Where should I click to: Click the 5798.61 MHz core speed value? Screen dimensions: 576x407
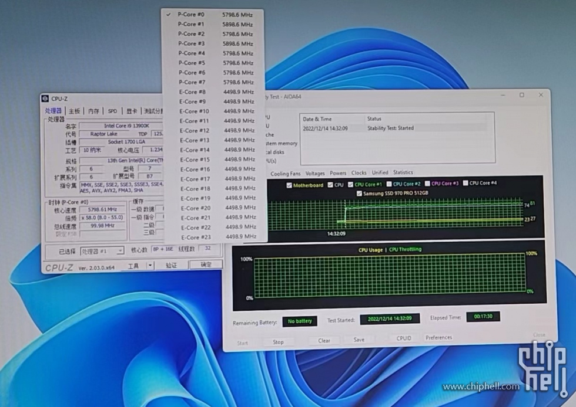[x=102, y=209]
